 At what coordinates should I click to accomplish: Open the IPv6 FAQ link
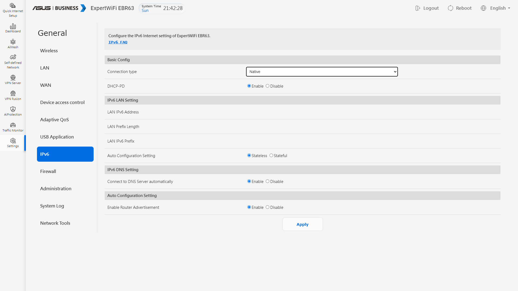pos(118,42)
